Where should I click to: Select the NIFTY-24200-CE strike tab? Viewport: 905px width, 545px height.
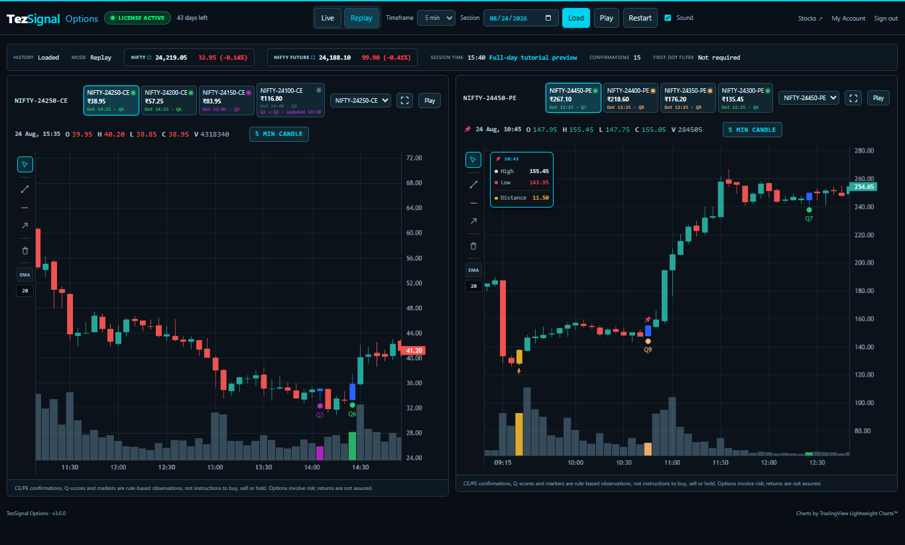(x=169, y=100)
